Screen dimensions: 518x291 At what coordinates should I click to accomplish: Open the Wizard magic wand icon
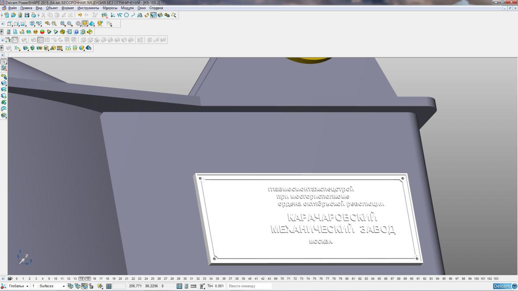tap(174, 15)
